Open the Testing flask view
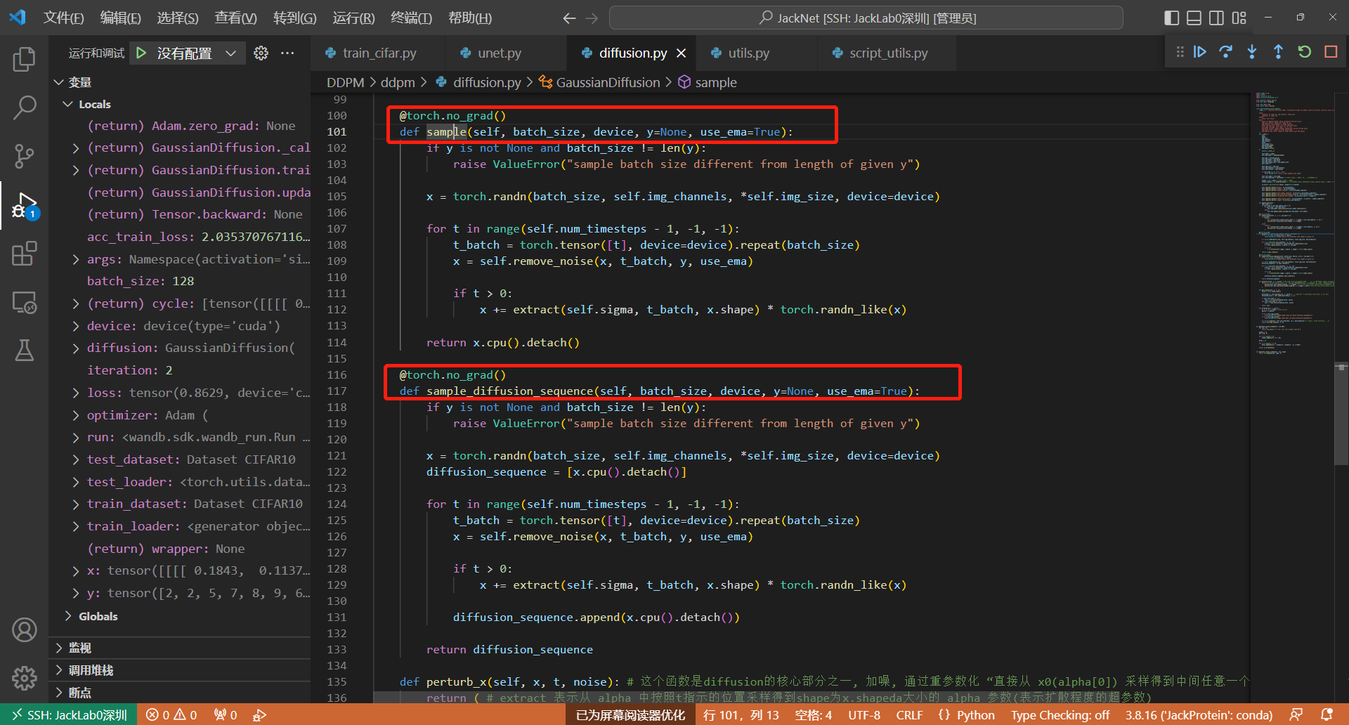Screen dimensions: 1349x725 pyautogui.click(x=24, y=350)
